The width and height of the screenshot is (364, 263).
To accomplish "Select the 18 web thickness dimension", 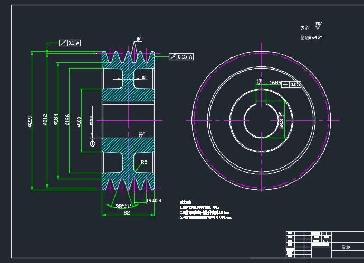I will [x=143, y=77].
